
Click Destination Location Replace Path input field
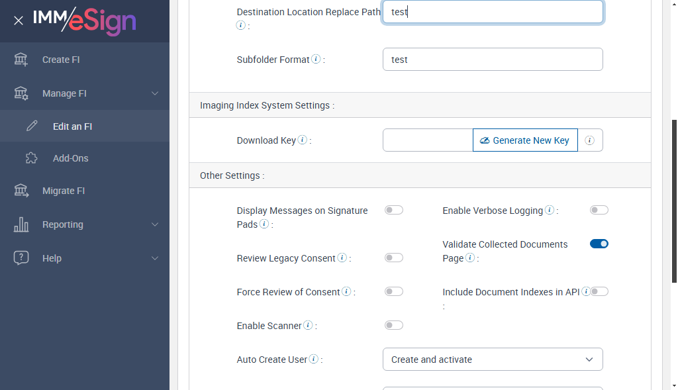[x=493, y=12]
